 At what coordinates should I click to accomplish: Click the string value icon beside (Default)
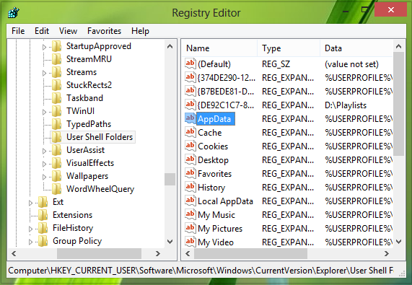pos(190,63)
